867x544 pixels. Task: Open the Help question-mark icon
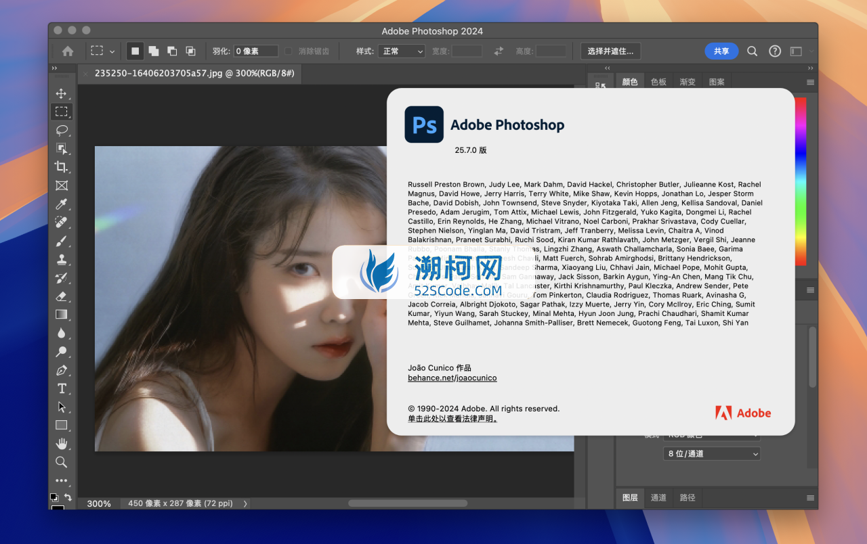[775, 51]
